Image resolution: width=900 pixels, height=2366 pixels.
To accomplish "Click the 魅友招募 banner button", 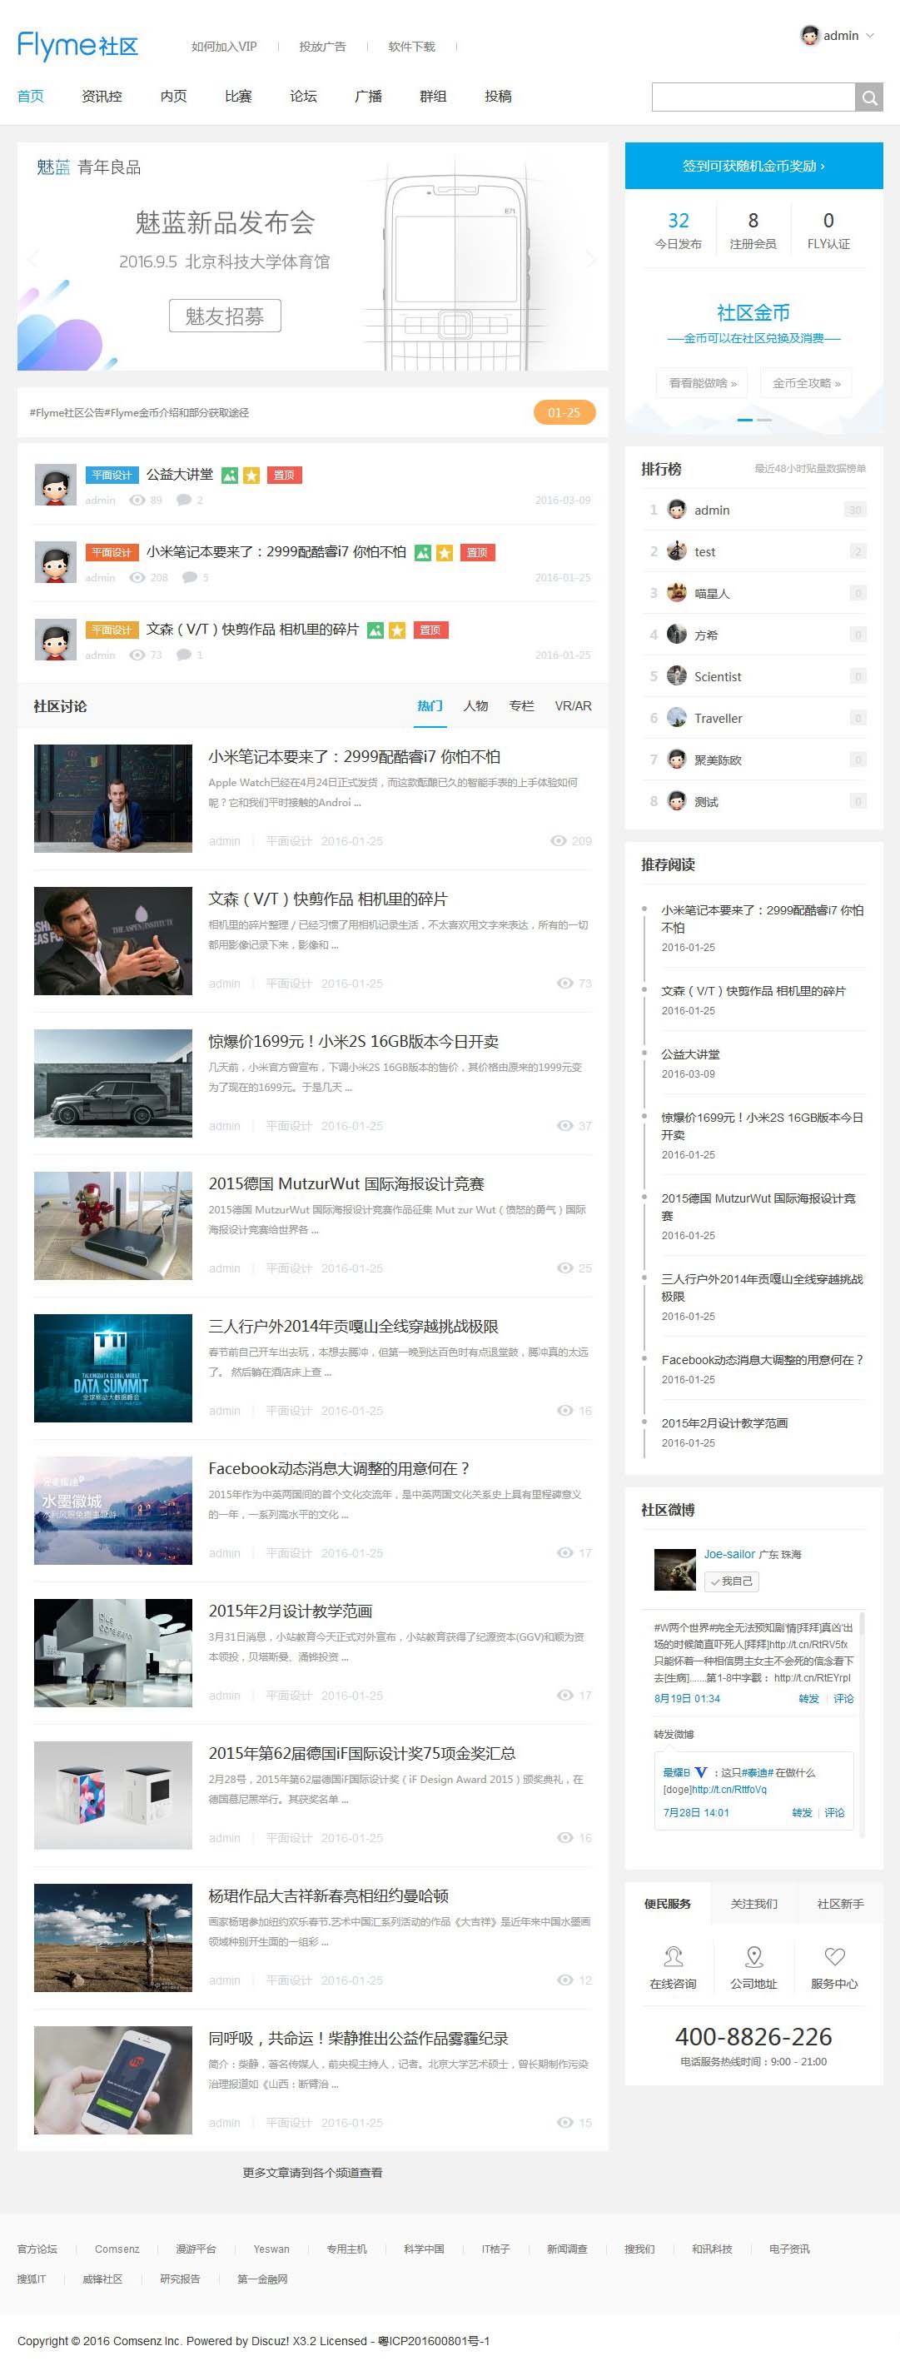I will click(x=225, y=316).
